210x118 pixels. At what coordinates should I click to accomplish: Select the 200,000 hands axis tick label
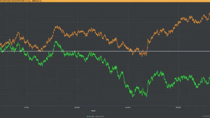[178, 107]
